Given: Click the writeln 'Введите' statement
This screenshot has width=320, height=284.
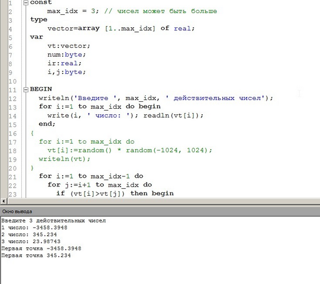Looking at the screenshot, I should [156, 98].
